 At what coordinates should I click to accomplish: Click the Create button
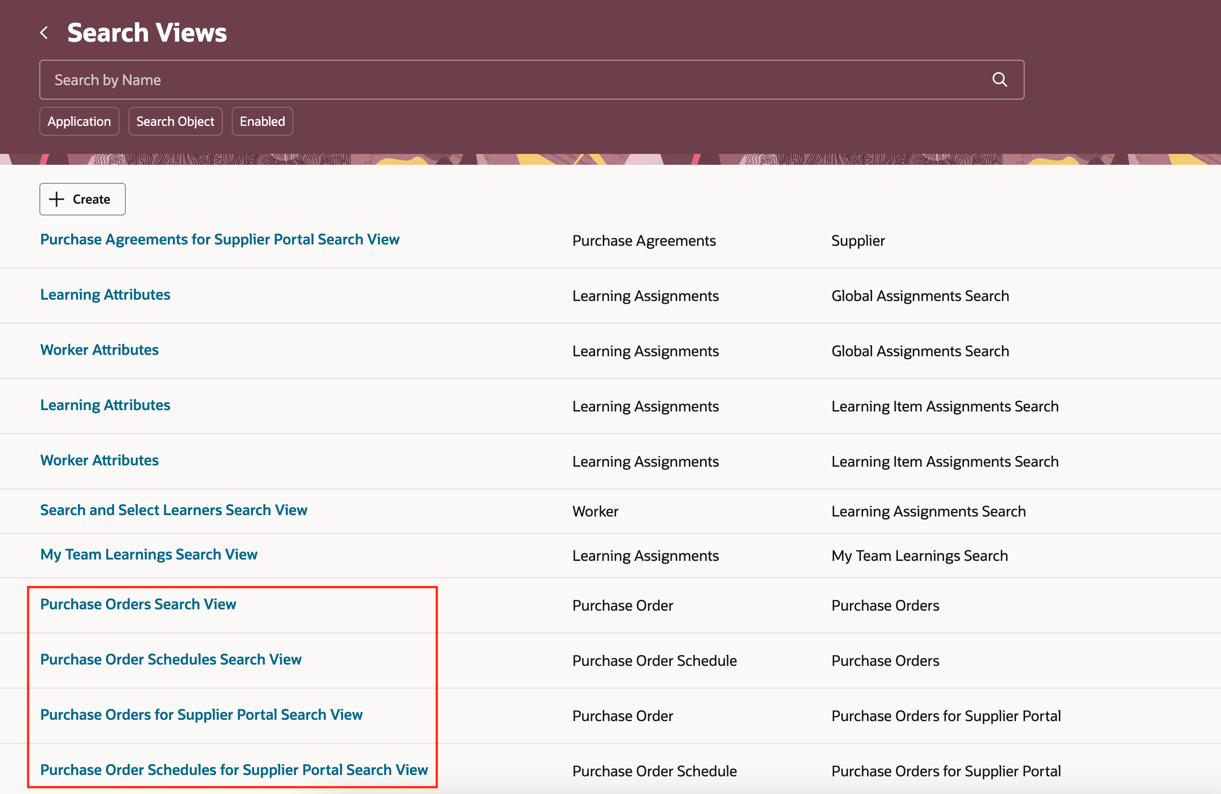(82, 199)
